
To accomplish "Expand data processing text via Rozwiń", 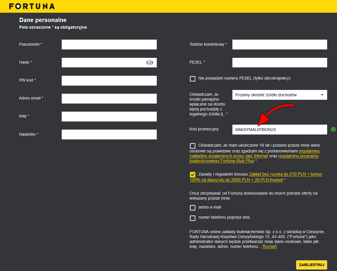I will (x=269, y=246).
